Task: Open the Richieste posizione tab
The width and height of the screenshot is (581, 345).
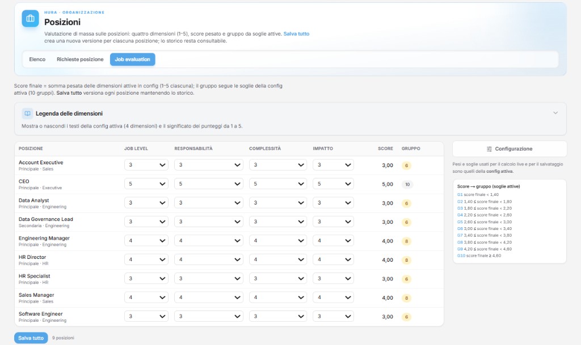Action: 80,59
